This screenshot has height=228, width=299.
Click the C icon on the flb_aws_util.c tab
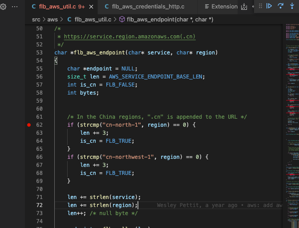[x=34, y=7]
